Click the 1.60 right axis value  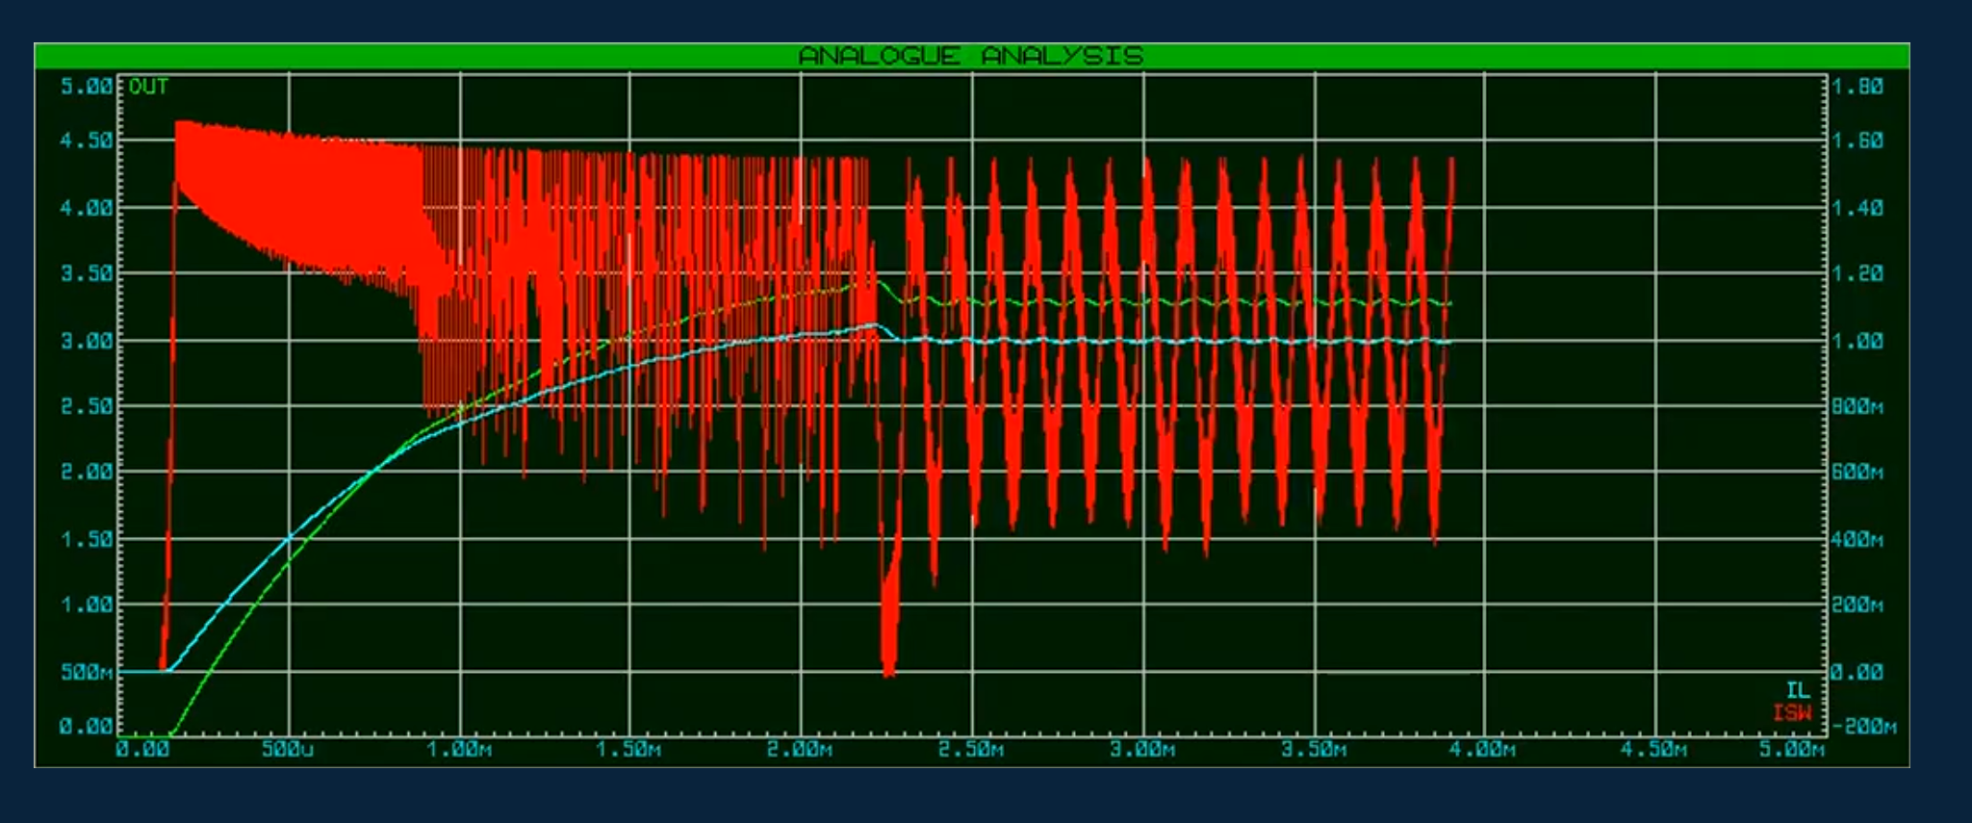[1857, 141]
